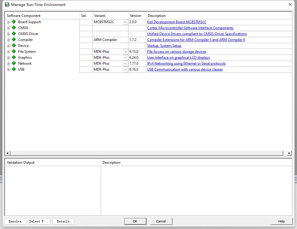The width and height of the screenshot is (297, 229).
Task: Open File System MDK-Plus variant dropdown
Action: pyautogui.click(x=125, y=52)
